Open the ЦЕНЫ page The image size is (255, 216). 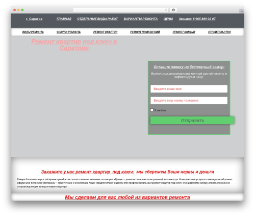tap(168, 19)
